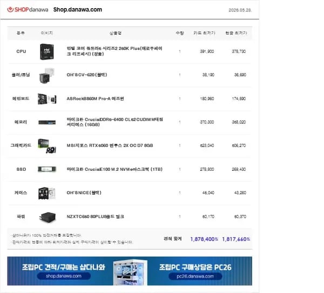Click the card total 1,878,400

pyautogui.click(x=204, y=239)
